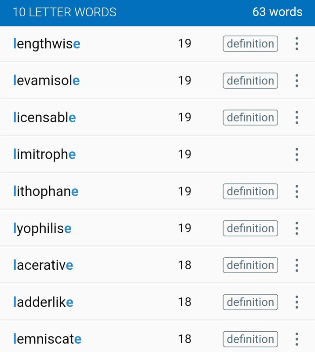Open the three-dot menu for lithophane
The image size is (315, 352).
pyautogui.click(x=297, y=191)
